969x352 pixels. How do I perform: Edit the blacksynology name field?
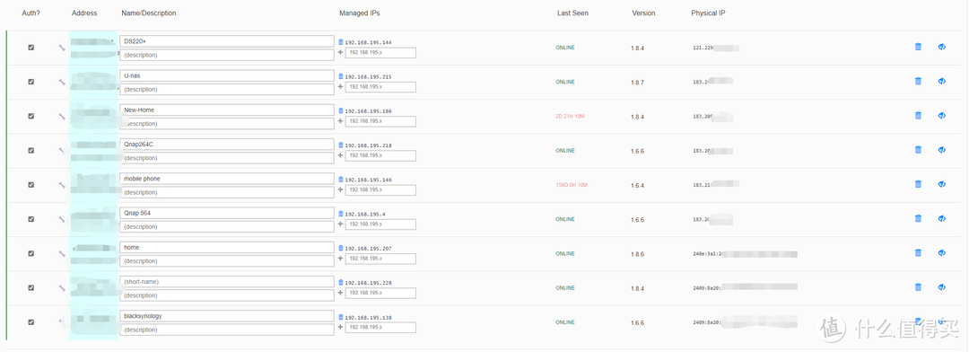click(227, 316)
